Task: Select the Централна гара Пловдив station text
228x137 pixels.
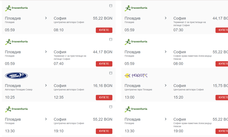Action: [138, 89]
